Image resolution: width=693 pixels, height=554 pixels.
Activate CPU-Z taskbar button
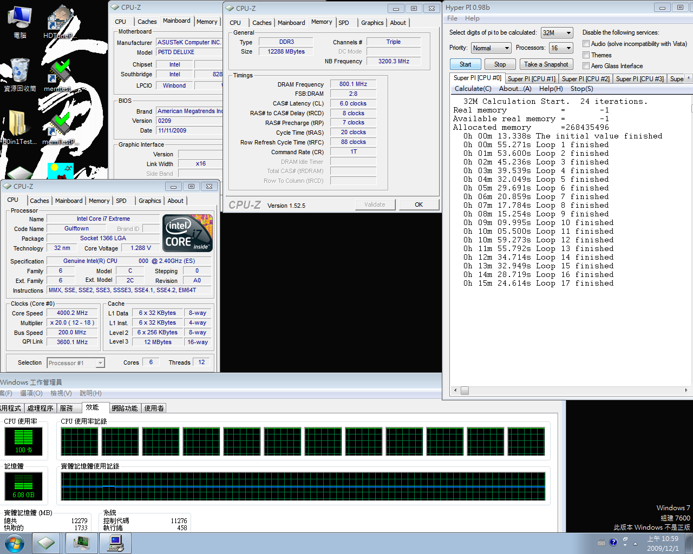pos(46,543)
